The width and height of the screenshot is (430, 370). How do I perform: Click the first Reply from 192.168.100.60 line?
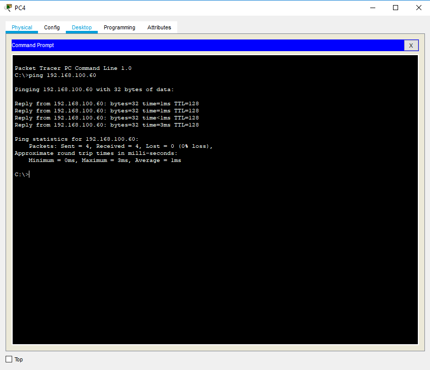tap(106, 104)
